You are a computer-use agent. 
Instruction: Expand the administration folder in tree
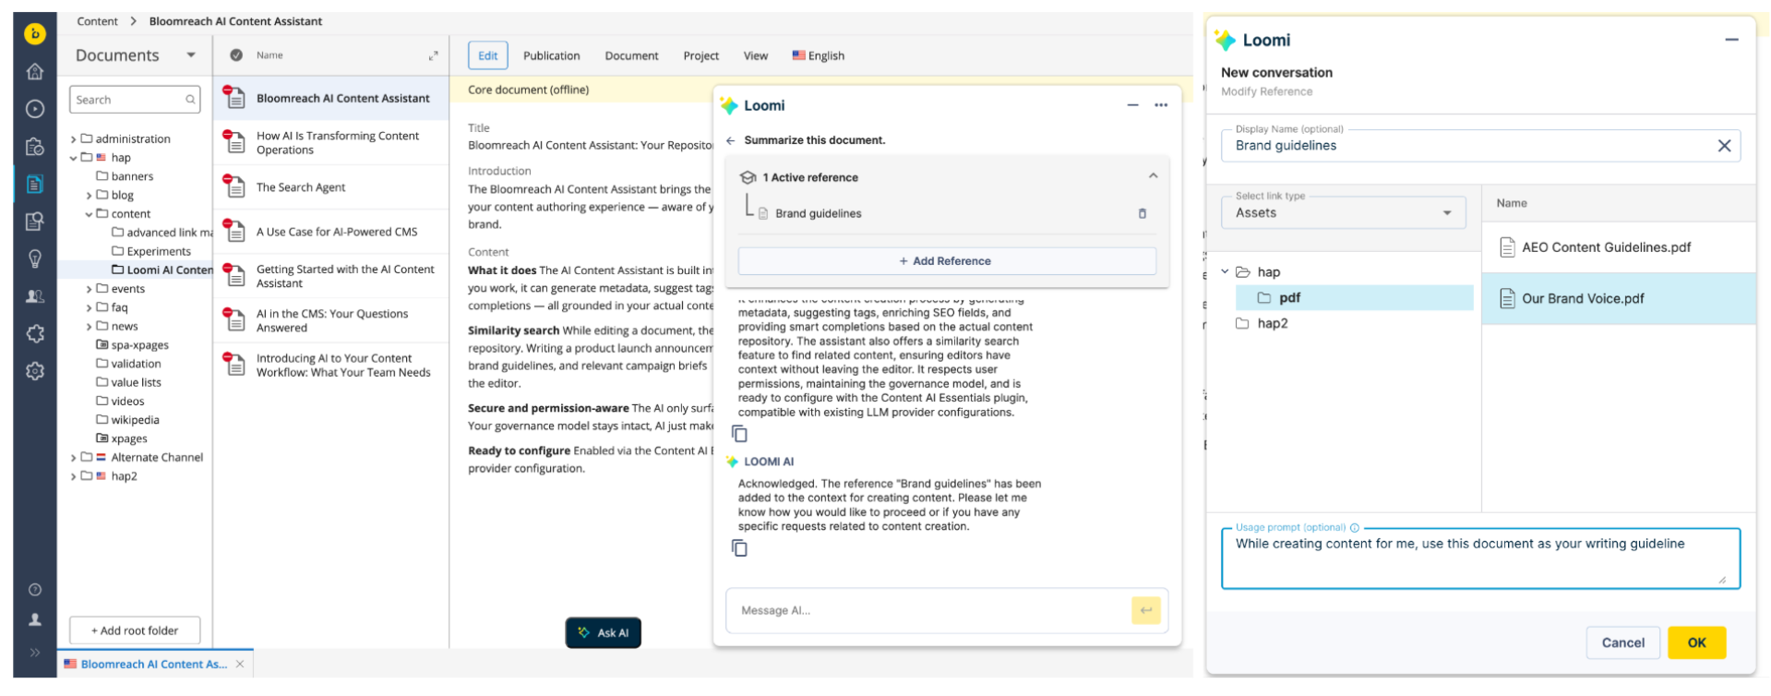(x=73, y=139)
